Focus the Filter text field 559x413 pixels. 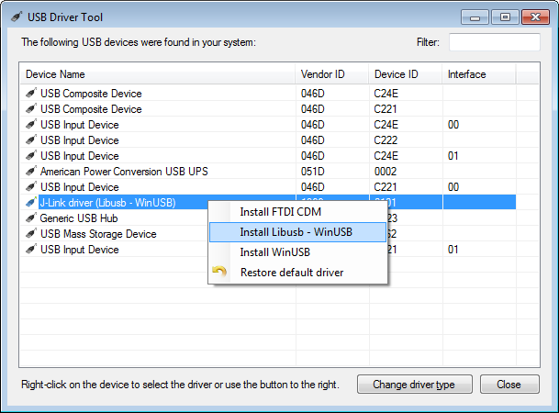[494, 42]
